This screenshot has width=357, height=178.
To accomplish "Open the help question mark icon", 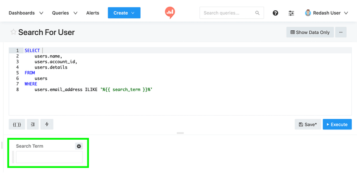I will coord(275,13).
